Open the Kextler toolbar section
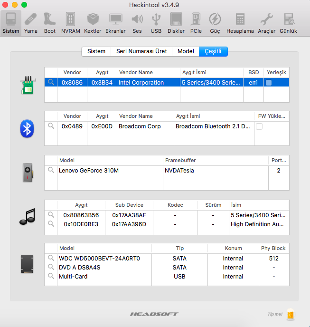310x327 pixels. coord(93,22)
